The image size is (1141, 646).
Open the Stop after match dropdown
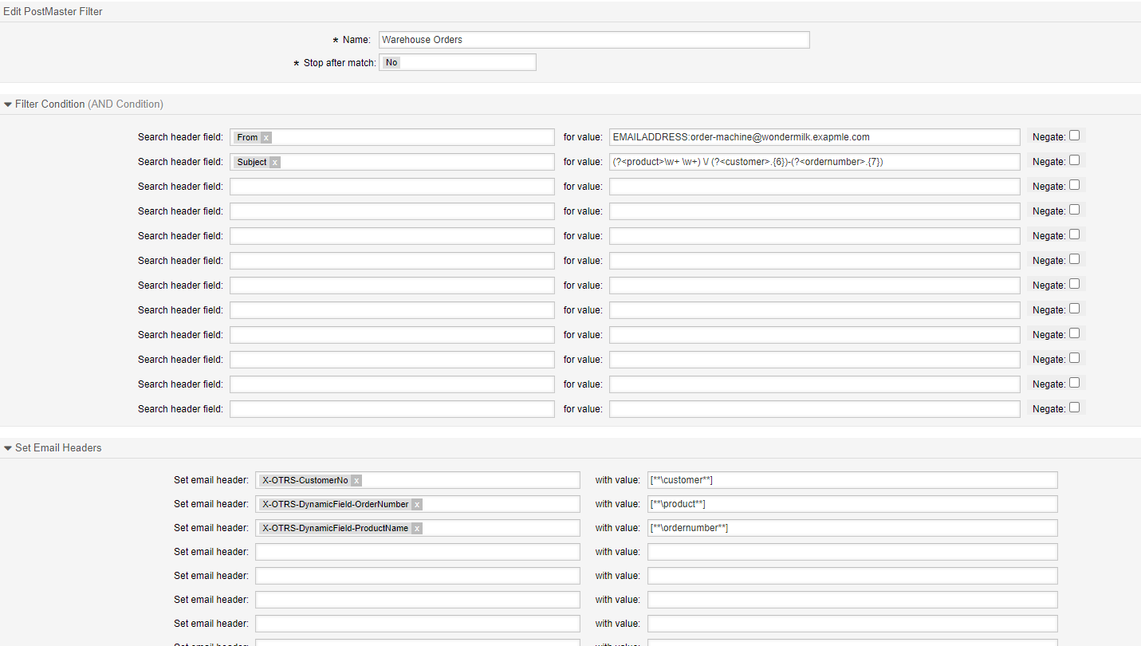[x=458, y=62]
